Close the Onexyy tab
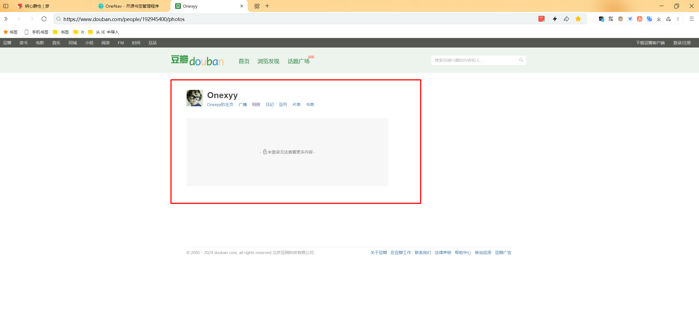Image resolution: width=699 pixels, height=336 pixels. point(242,6)
